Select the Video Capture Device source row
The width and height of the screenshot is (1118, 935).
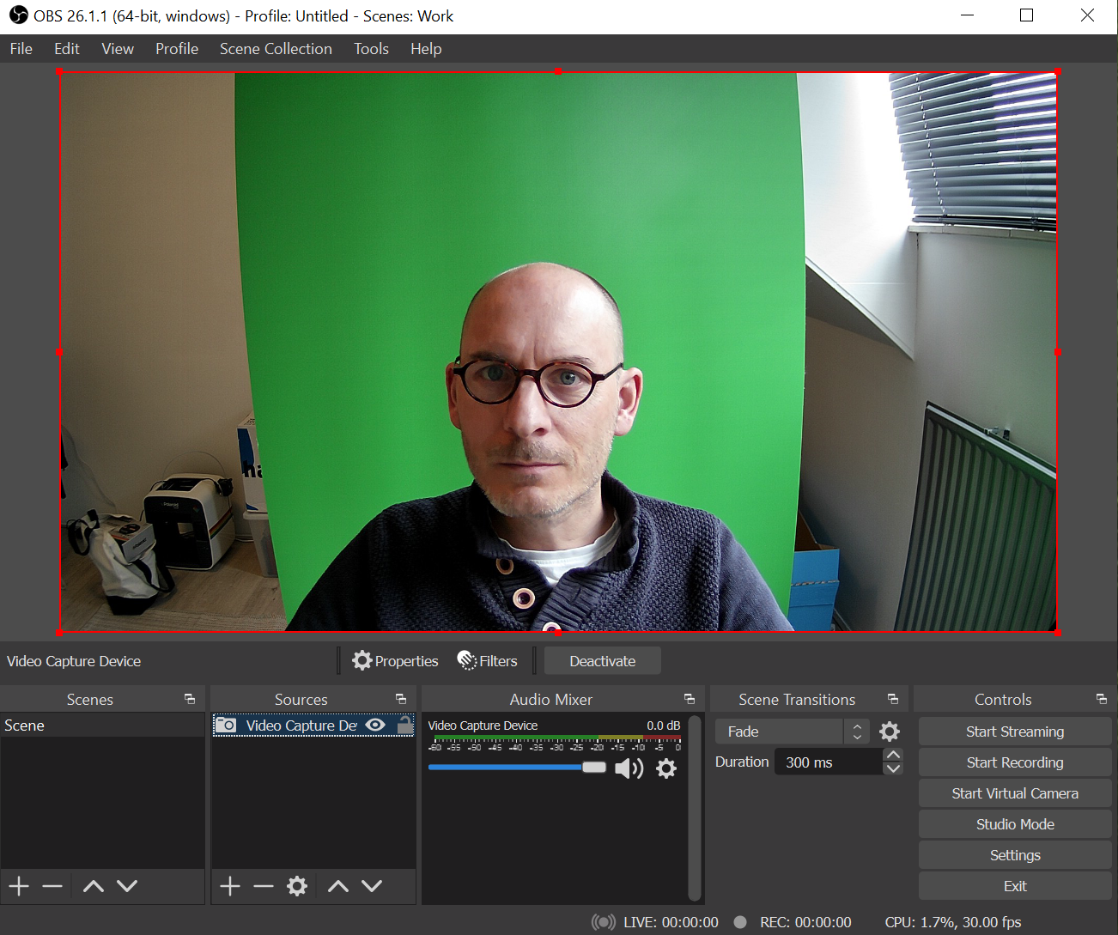coord(313,726)
